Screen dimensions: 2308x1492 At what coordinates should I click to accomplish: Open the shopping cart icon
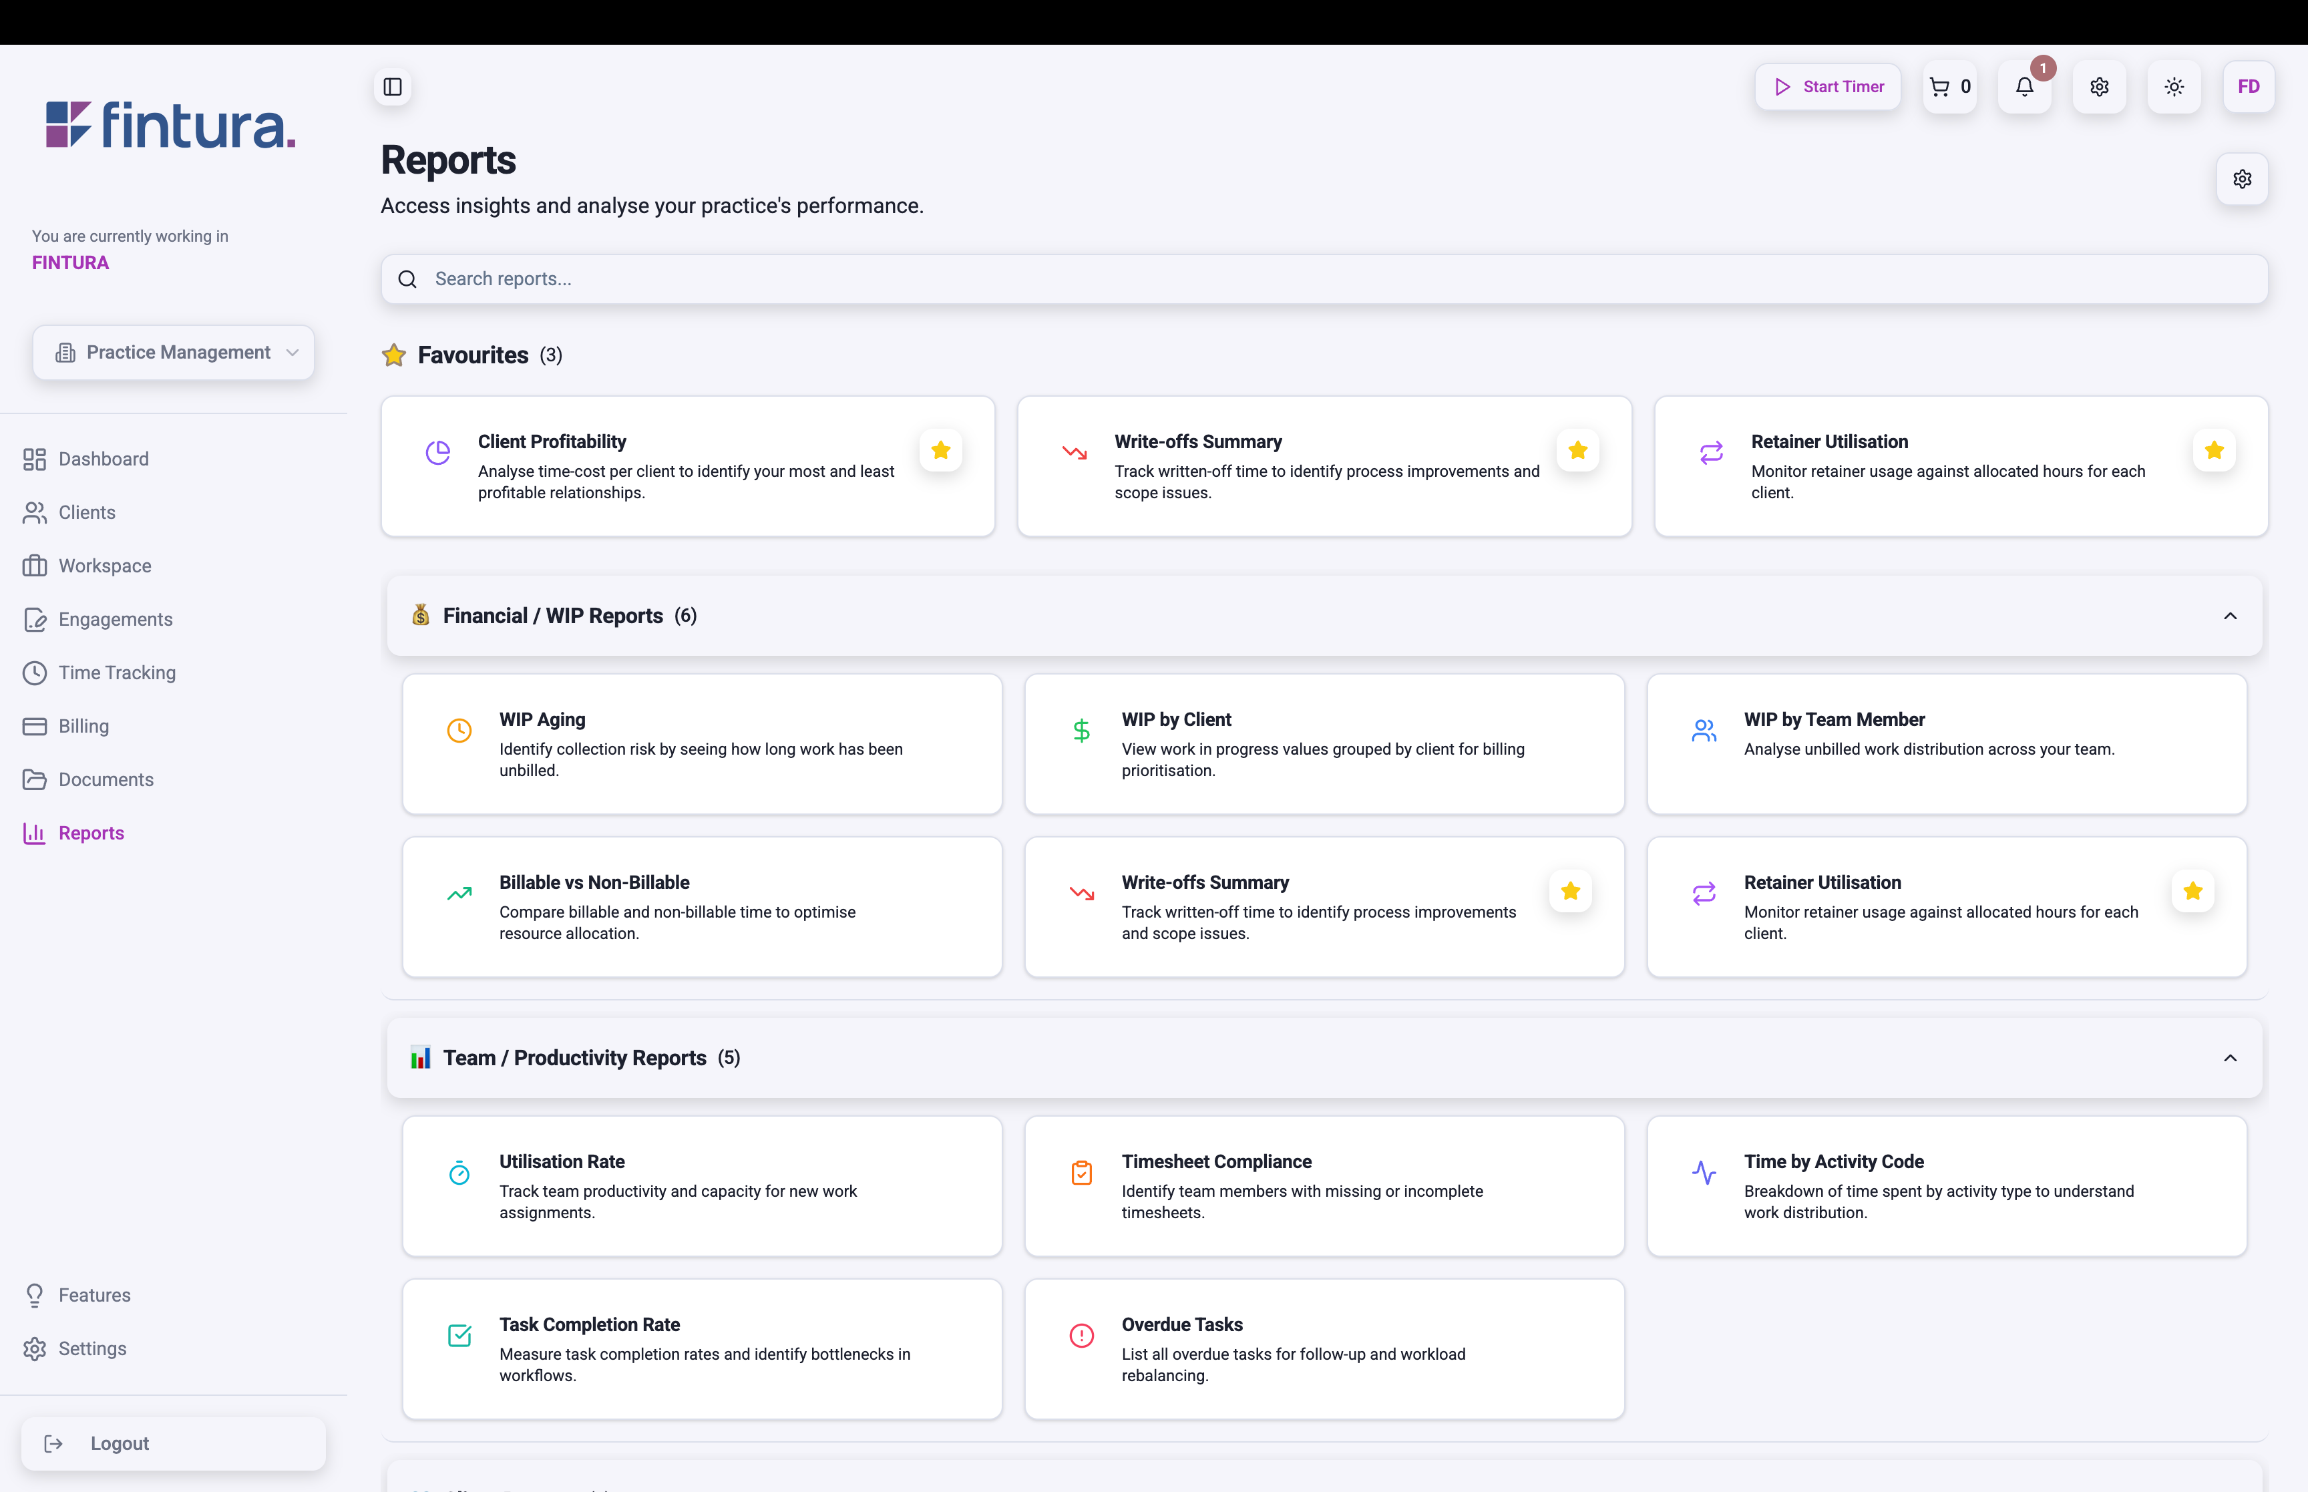point(1949,87)
